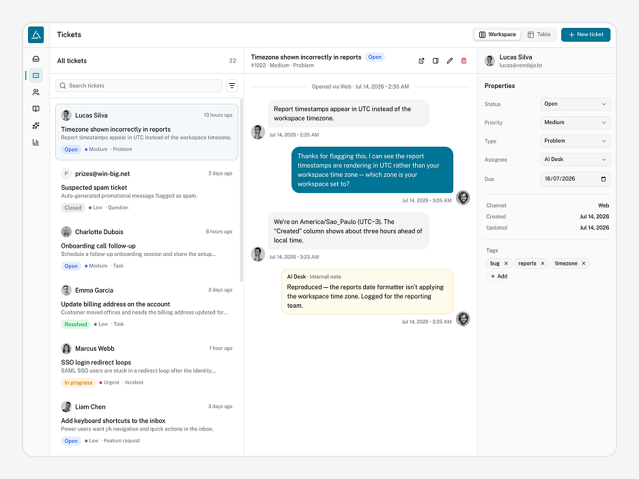Switch to the Table view tab
This screenshot has height=479, width=639.
coord(539,35)
